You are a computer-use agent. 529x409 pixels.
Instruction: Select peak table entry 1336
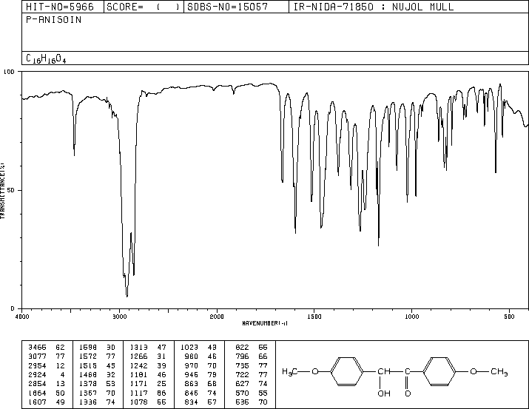[88, 402]
